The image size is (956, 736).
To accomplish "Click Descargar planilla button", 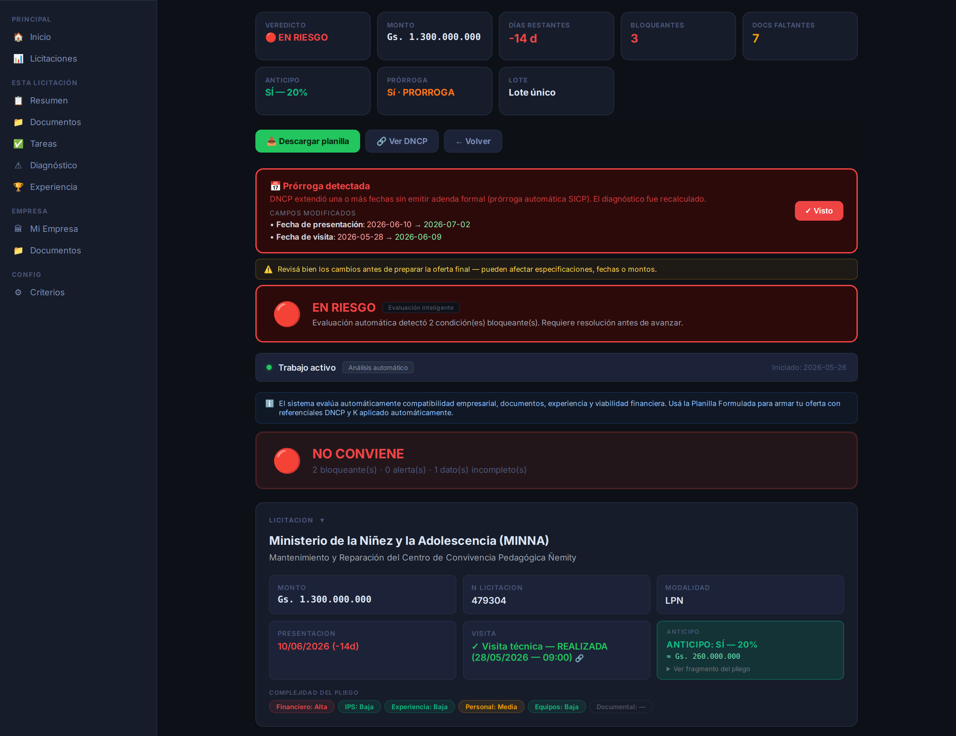I will [x=308, y=141].
